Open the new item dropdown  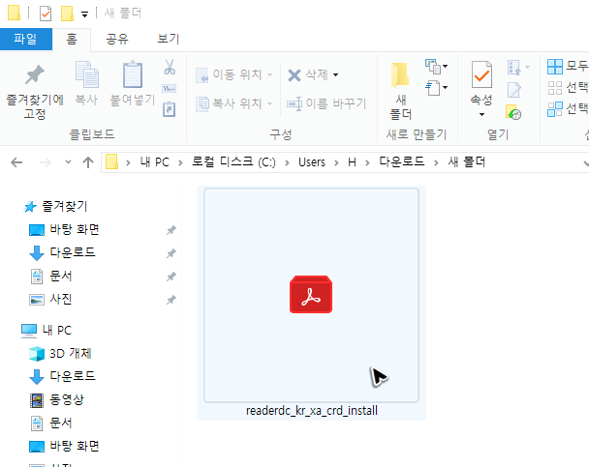(x=436, y=67)
